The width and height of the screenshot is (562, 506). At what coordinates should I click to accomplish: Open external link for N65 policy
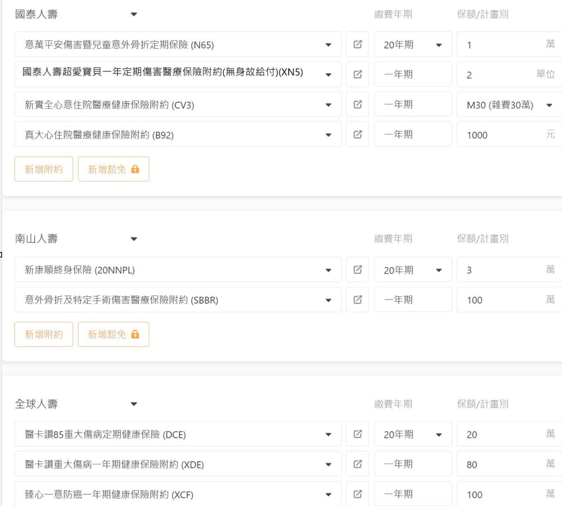[357, 44]
